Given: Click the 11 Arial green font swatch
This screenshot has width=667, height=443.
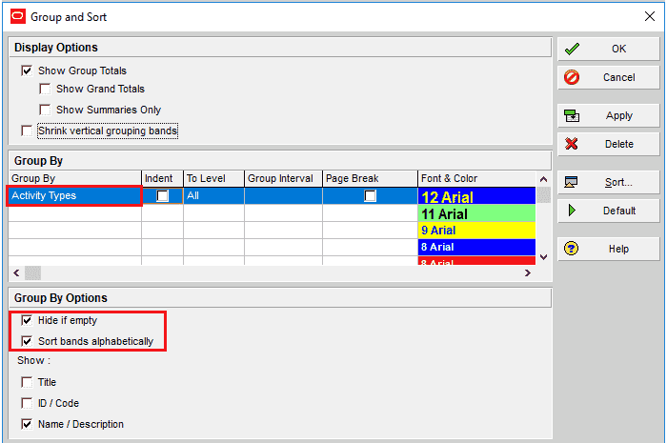Looking at the screenshot, I should 476,213.
